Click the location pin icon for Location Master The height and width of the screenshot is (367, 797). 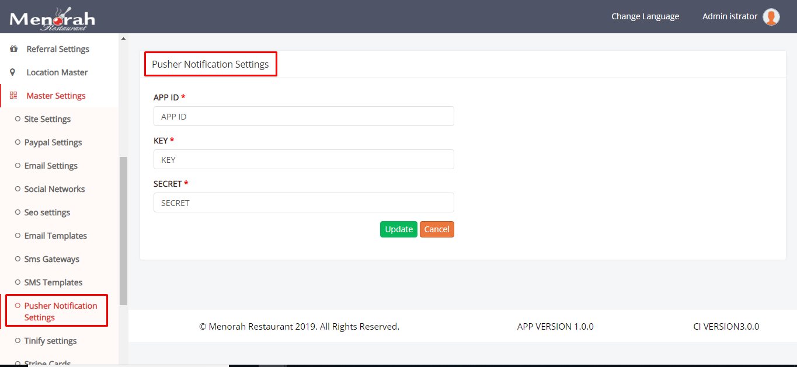14,72
